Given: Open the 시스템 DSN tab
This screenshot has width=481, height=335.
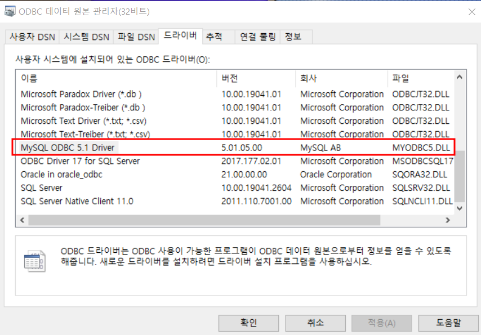Looking at the screenshot, I should pyautogui.click(x=86, y=37).
